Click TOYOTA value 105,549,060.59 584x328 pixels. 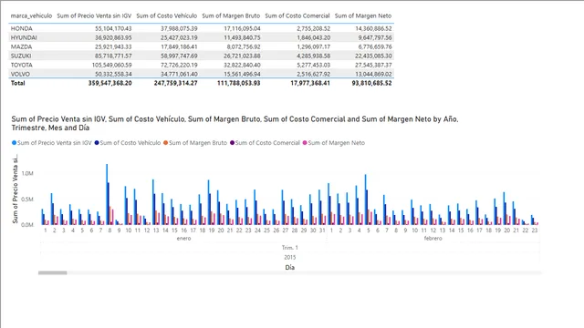111,65
